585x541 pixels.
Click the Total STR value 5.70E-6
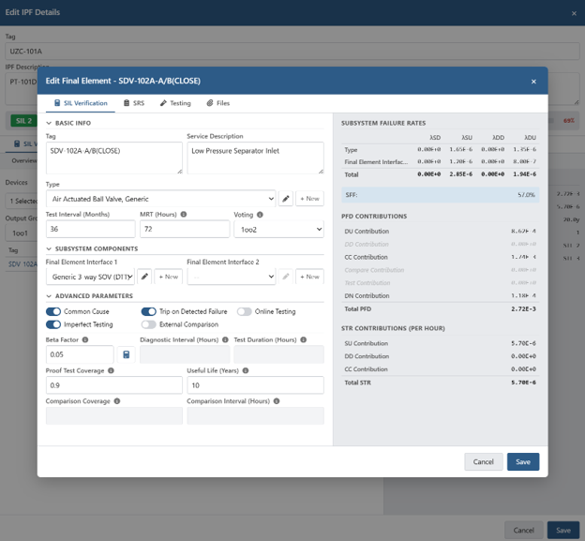click(523, 383)
